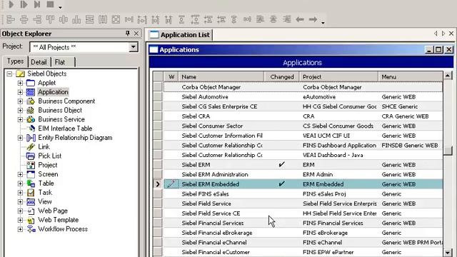This screenshot has height=257, width=457.
Task: Click the Project object type icon
Action: [x=31, y=165]
